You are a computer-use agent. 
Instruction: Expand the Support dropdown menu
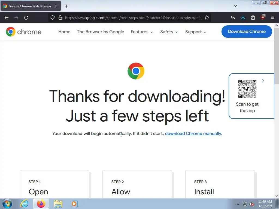[196, 32]
